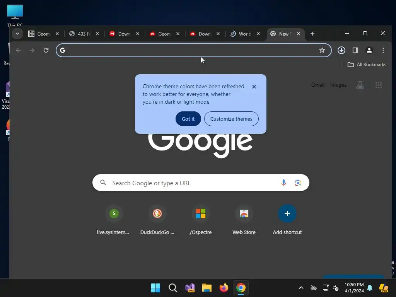Open a new tab with plus button
Image resolution: width=396 pixels, height=297 pixels.
(x=312, y=34)
